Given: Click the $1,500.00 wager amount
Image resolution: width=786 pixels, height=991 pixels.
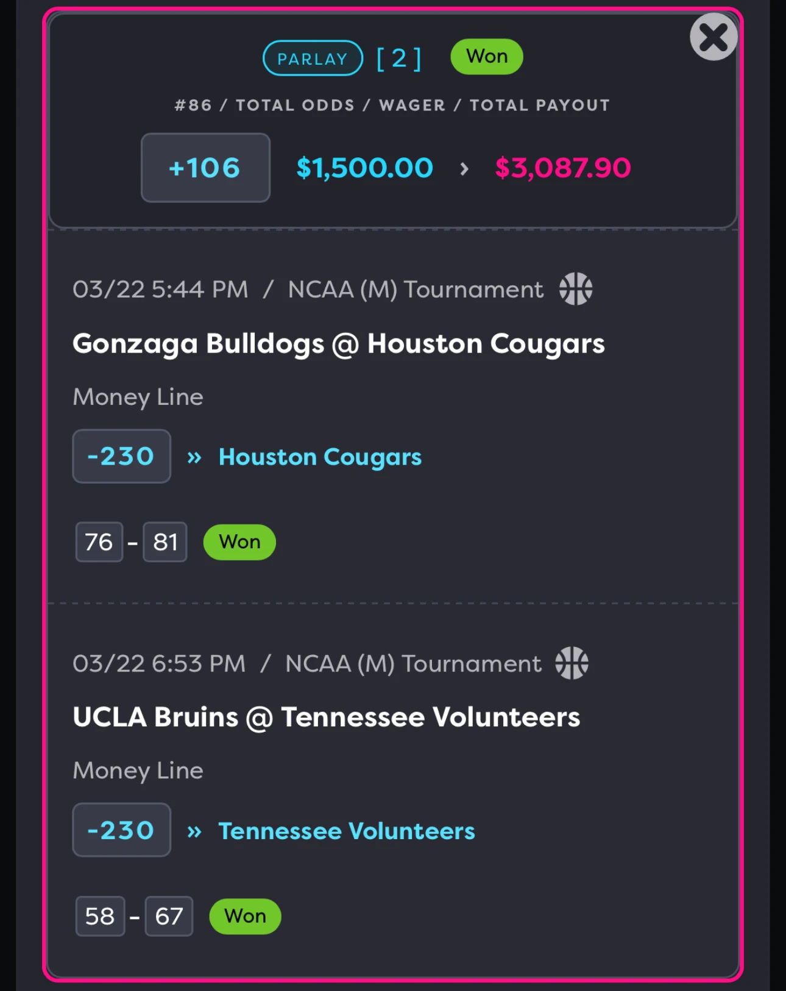Looking at the screenshot, I should 364,168.
